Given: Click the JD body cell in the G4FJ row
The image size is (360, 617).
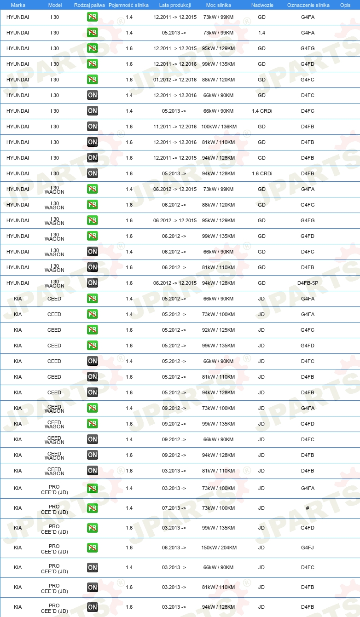Looking at the screenshot, I should [261, 548].
